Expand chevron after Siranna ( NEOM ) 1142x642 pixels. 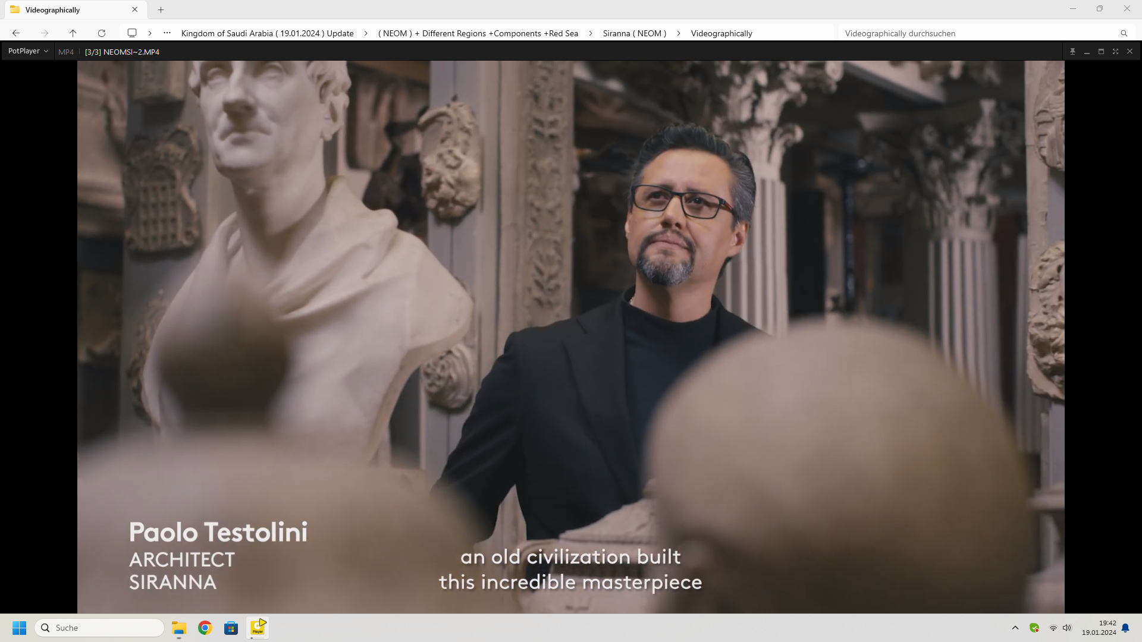point(679,33)
